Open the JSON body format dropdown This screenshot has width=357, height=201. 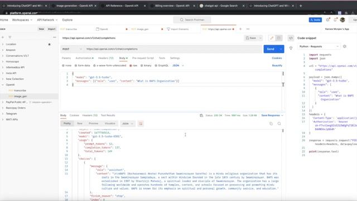tap(178, 66)
